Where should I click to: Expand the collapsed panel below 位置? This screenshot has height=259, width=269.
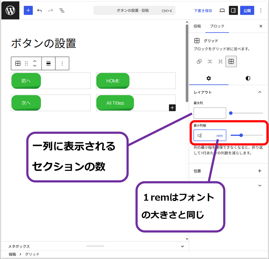click(260, 185)
